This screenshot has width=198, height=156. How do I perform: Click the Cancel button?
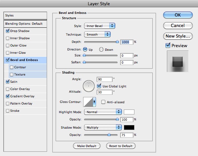point(178,25)
